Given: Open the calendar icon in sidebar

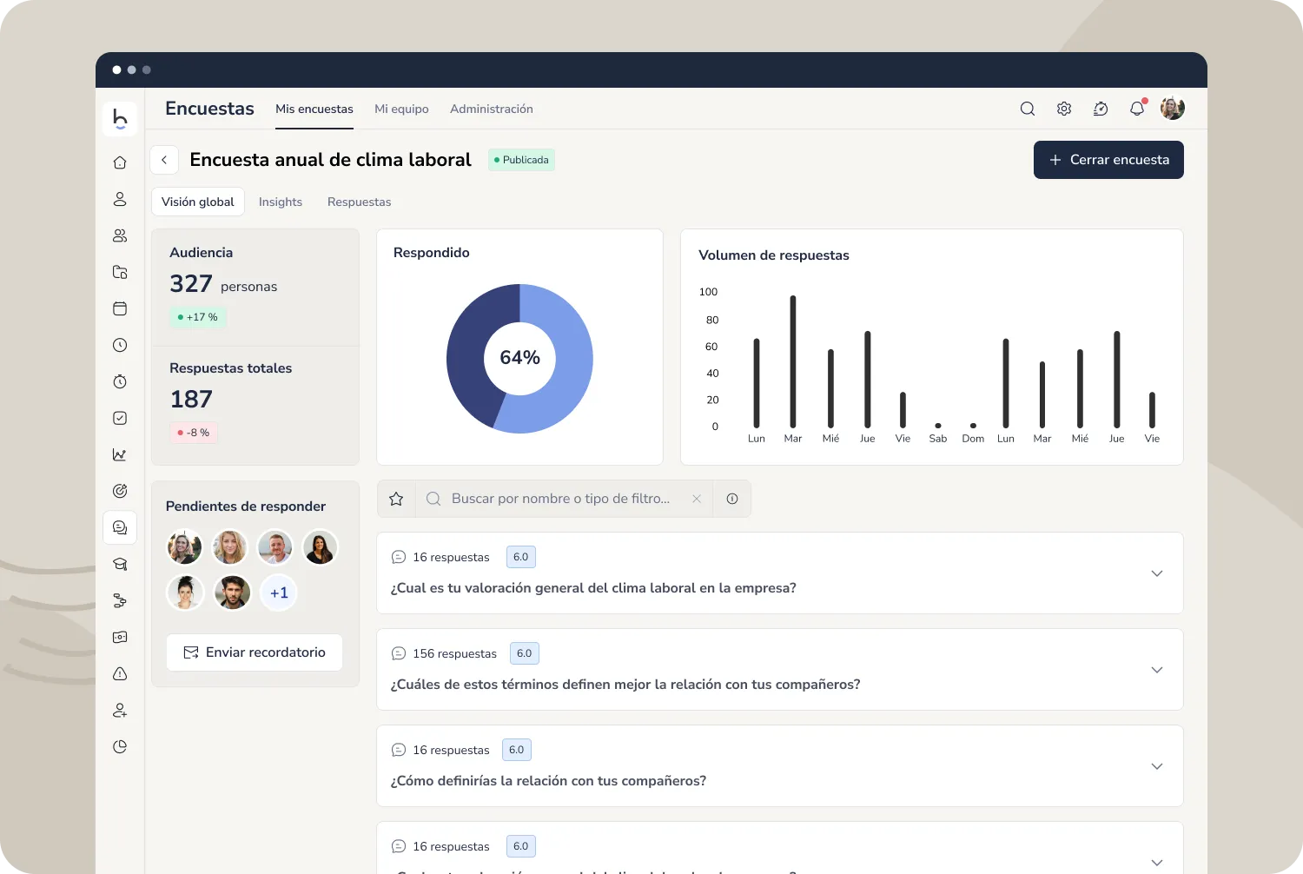Looking at the screenshot, I should tap(120, 308).
